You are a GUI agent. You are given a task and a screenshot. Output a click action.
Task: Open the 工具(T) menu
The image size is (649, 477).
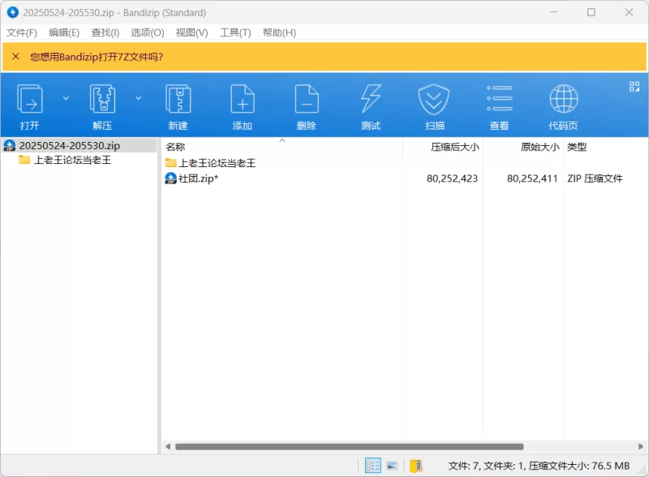point(235,32)
